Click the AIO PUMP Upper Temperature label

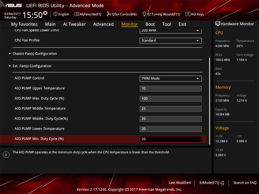(x=40, y=88)
